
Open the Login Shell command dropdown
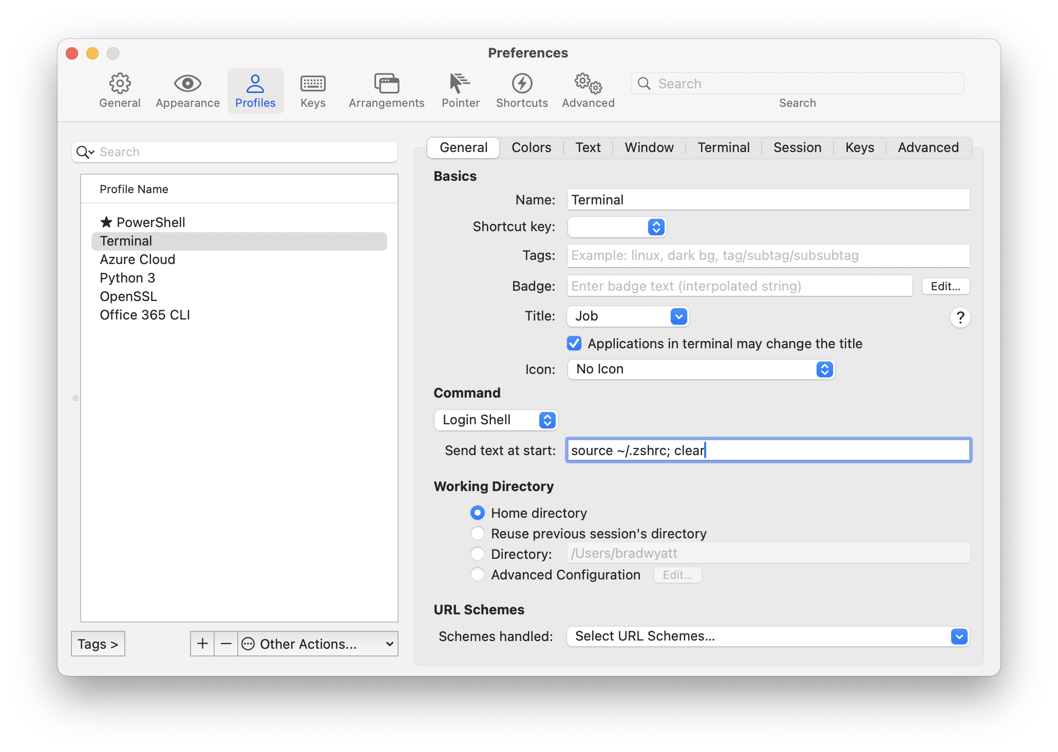496,420
